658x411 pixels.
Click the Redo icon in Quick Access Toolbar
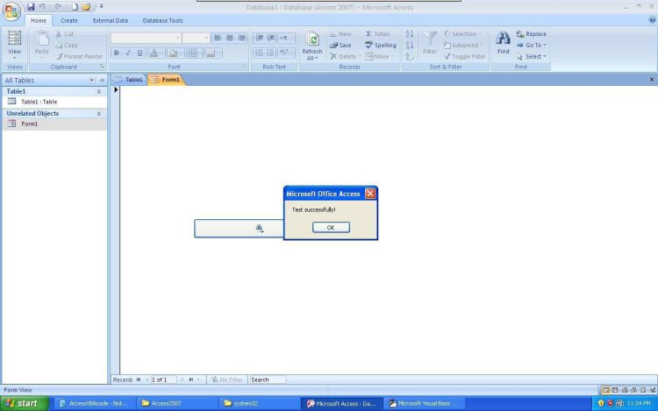click(x=58, y=7)
